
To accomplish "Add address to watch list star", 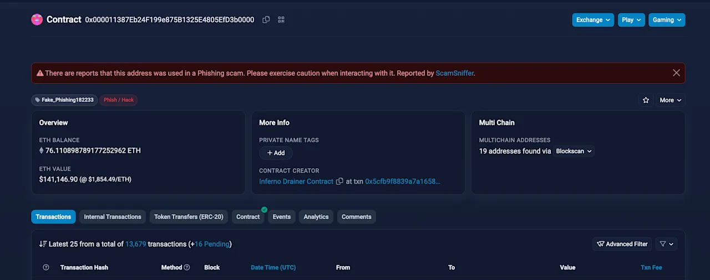I will (646, 100).
